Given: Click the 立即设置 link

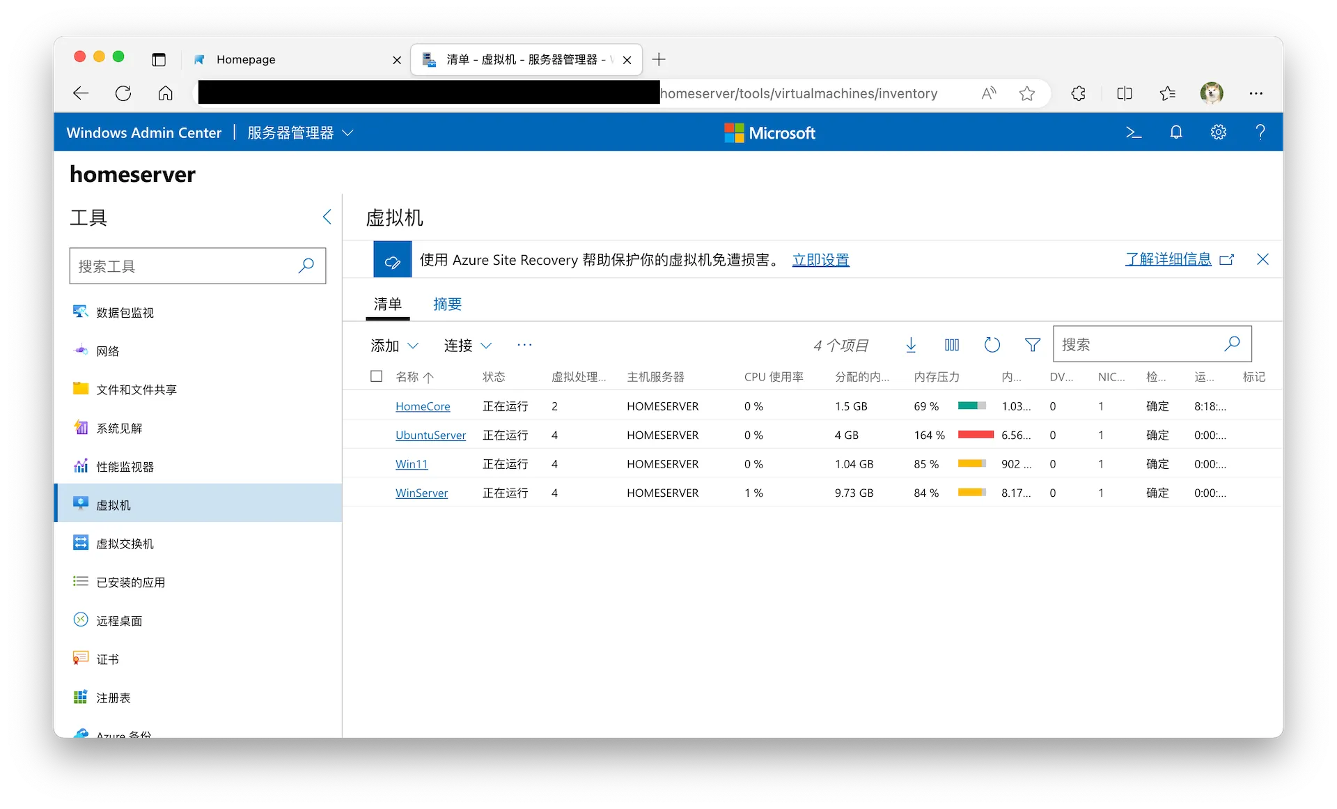Looking at the screenshot, I should pyautogui.click(x=820, y=260).
